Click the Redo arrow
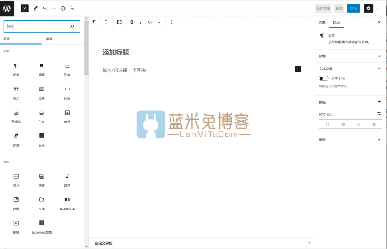This screenshot has height=249, width=387. pos(54,8)
